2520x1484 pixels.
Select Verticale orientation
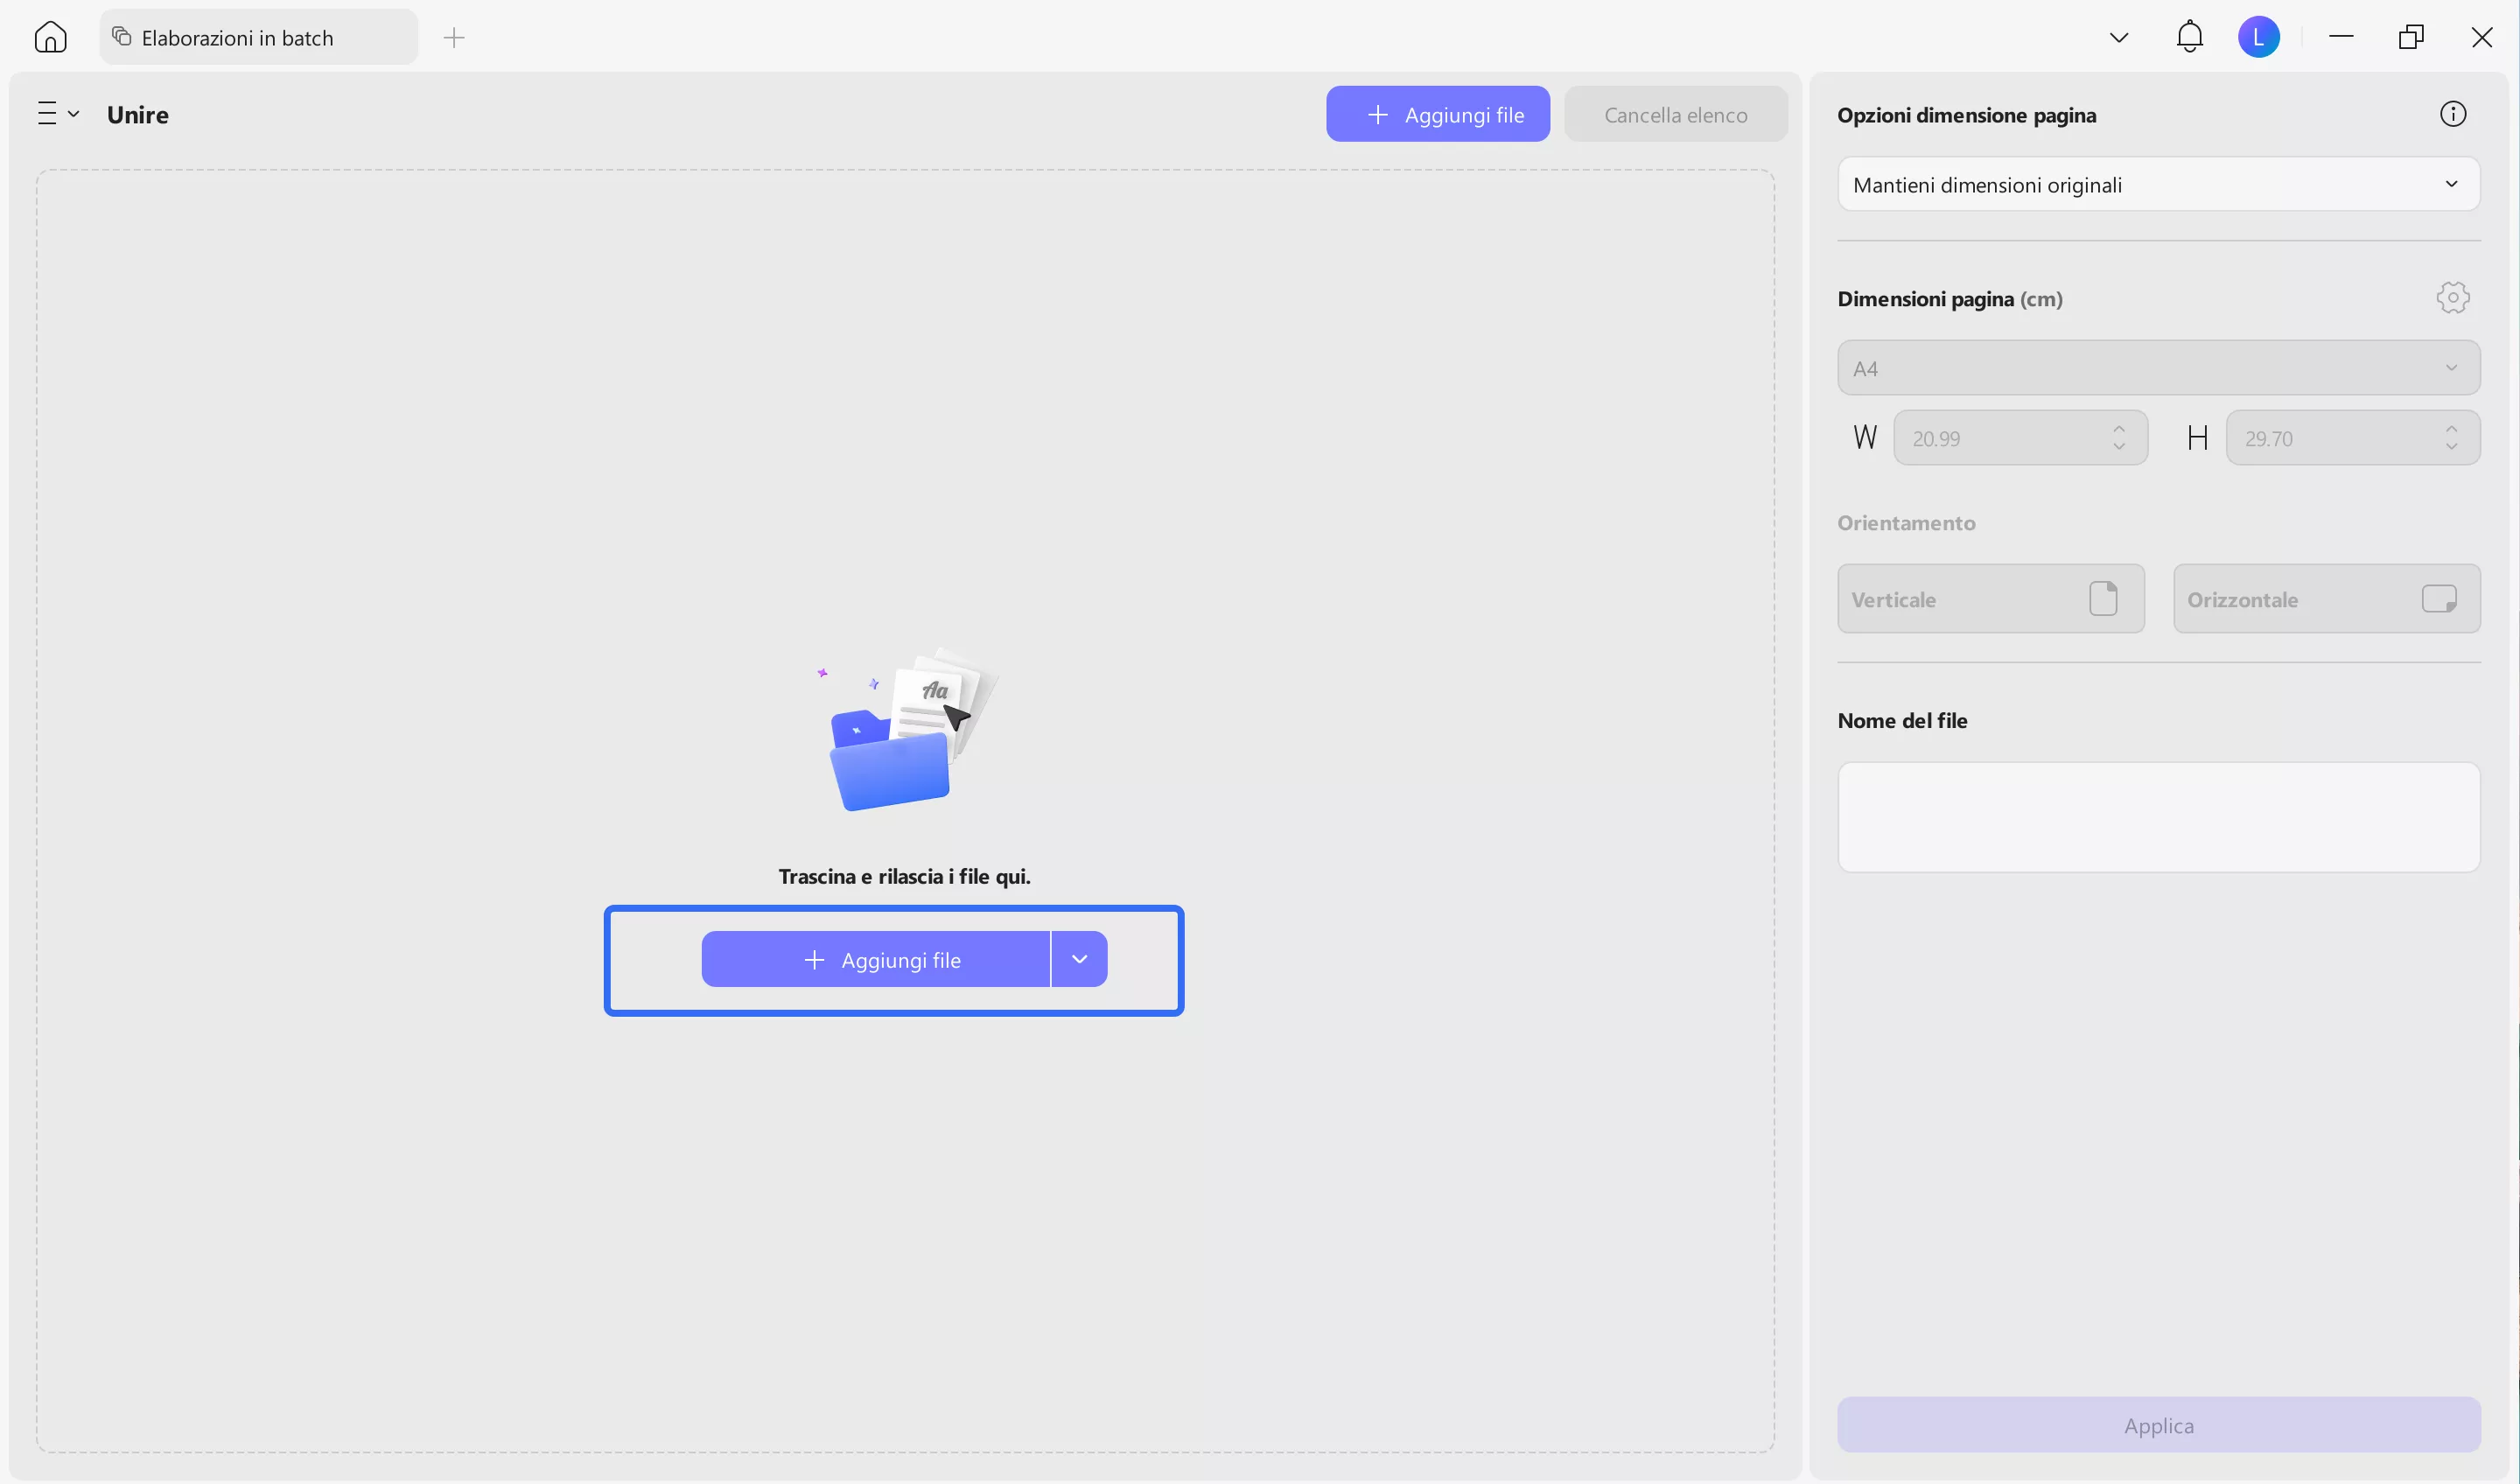coord(1990,598)
